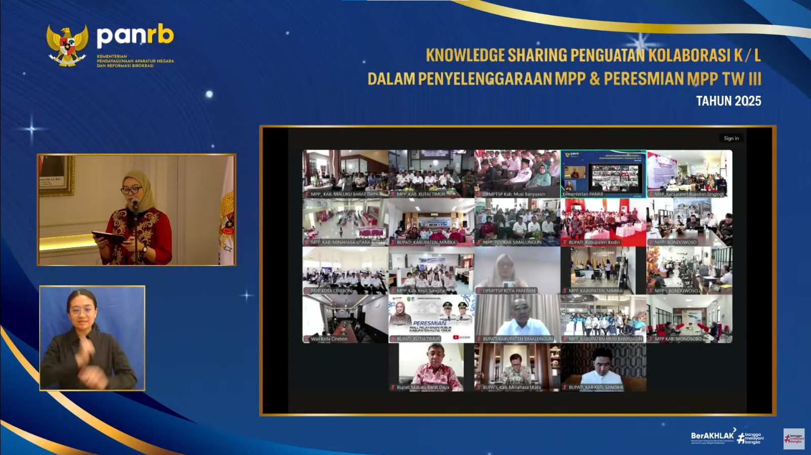Select the MPP_KAB. MALUKU BARAT DAYA tile
The height and width of the screenshot is (455, 811).
[x=345, y=173]
